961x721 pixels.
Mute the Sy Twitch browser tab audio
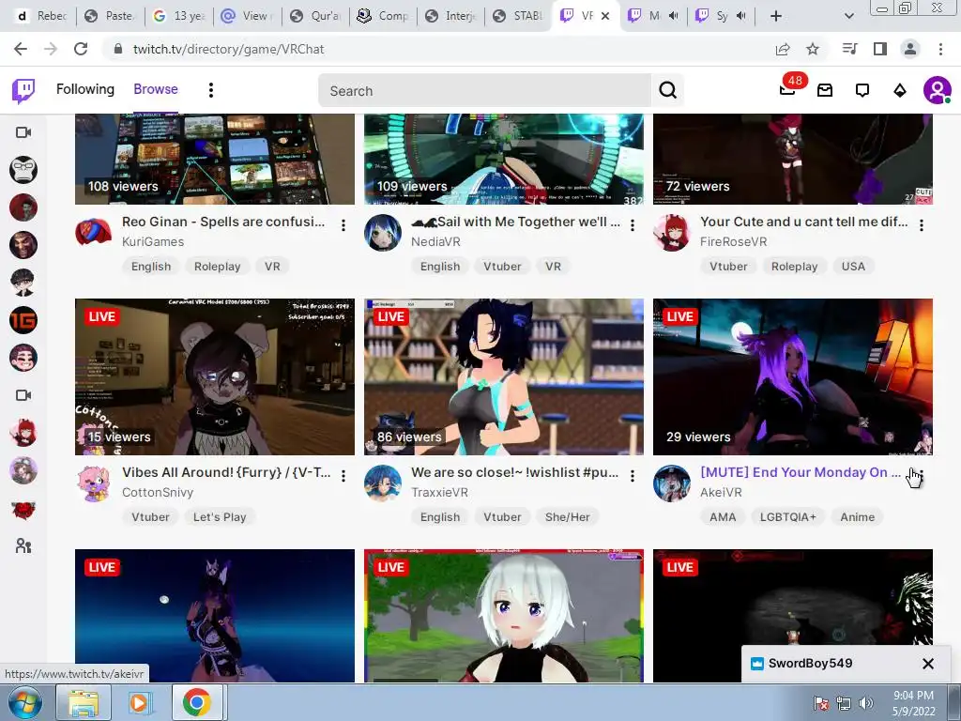click(x=741, y=16)
